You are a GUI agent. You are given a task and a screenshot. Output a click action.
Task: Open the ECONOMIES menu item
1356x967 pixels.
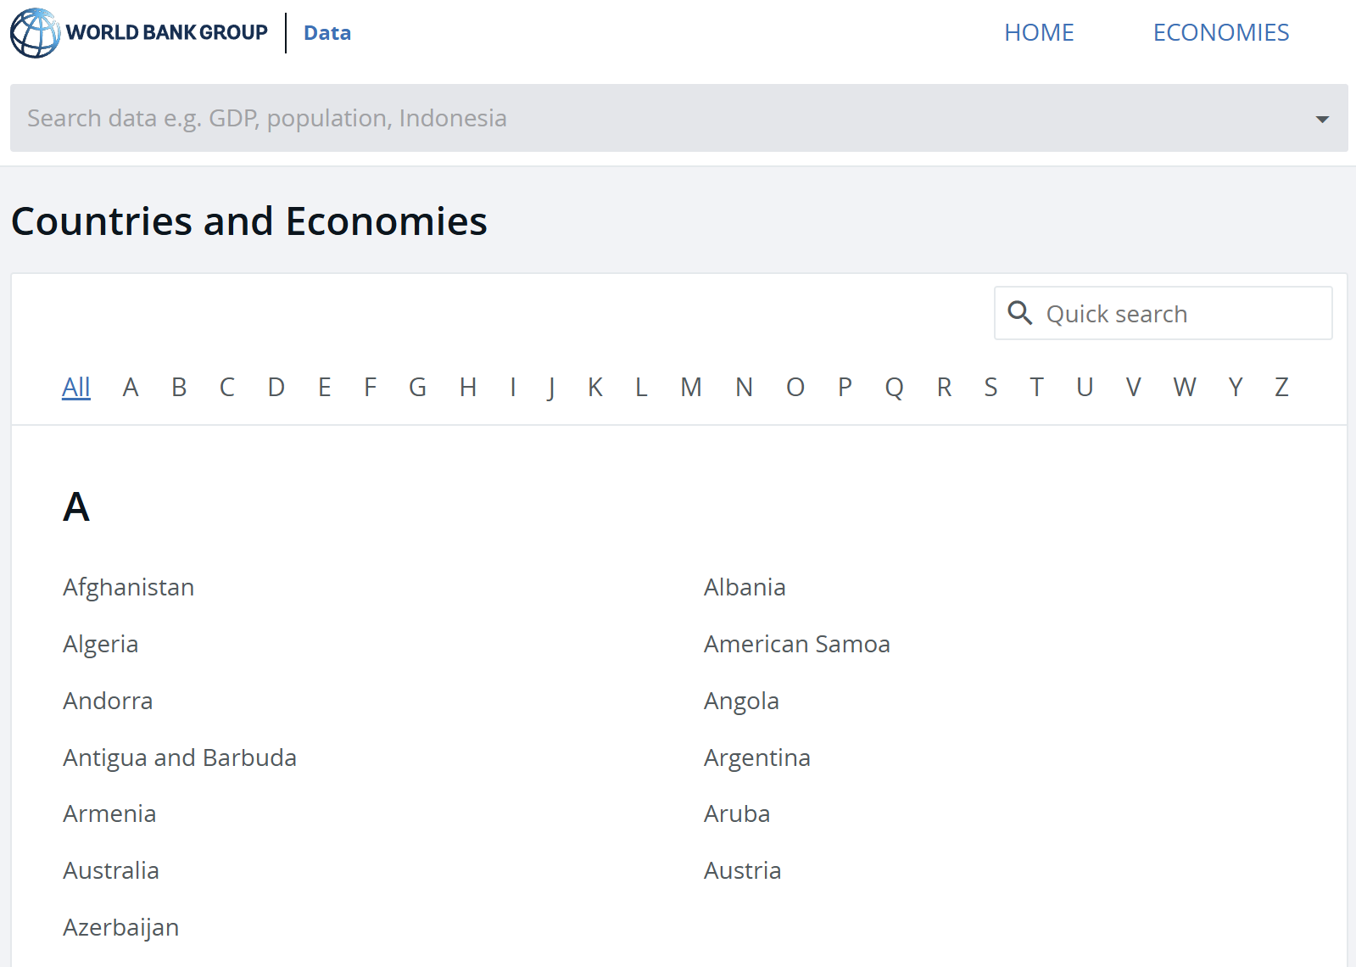click(x=1220, y=32)
